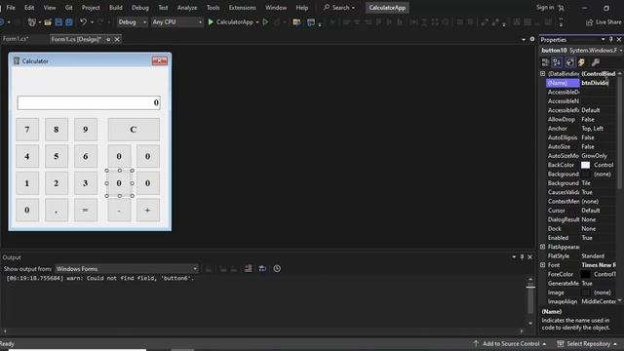
Task: Select the Cursor property row
Action: point(581,211)
